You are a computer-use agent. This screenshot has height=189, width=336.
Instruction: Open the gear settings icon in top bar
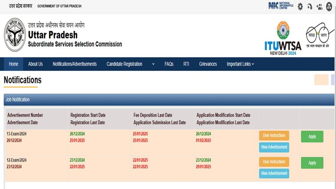300,6
